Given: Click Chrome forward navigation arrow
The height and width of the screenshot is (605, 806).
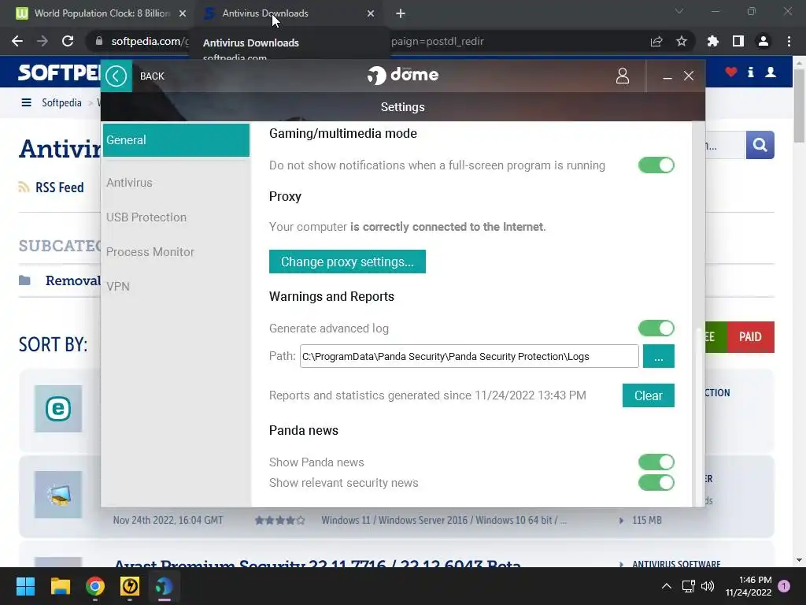Looking at the screenshot, I should [x=43, y=41].
